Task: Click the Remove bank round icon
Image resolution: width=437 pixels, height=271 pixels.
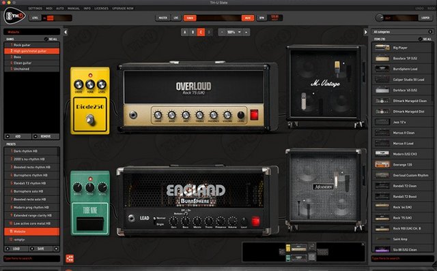Action: pyautogui.click(x=36, y=136)
